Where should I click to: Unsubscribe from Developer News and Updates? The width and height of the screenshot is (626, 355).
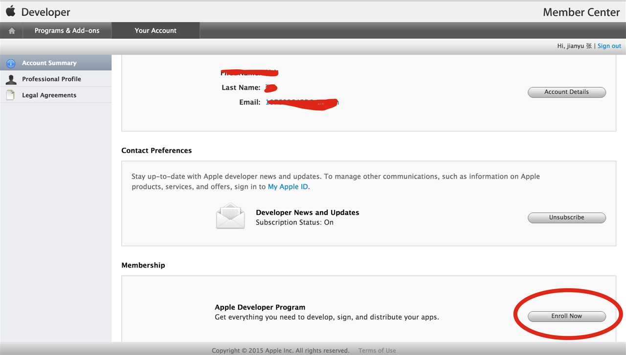pos(567,217)
